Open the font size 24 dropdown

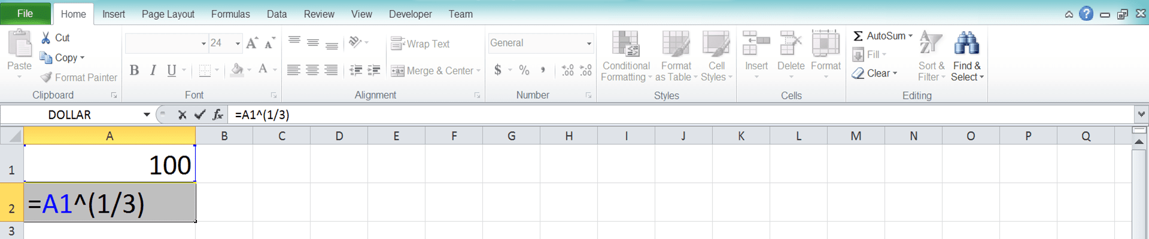click(x=238, y=43)
